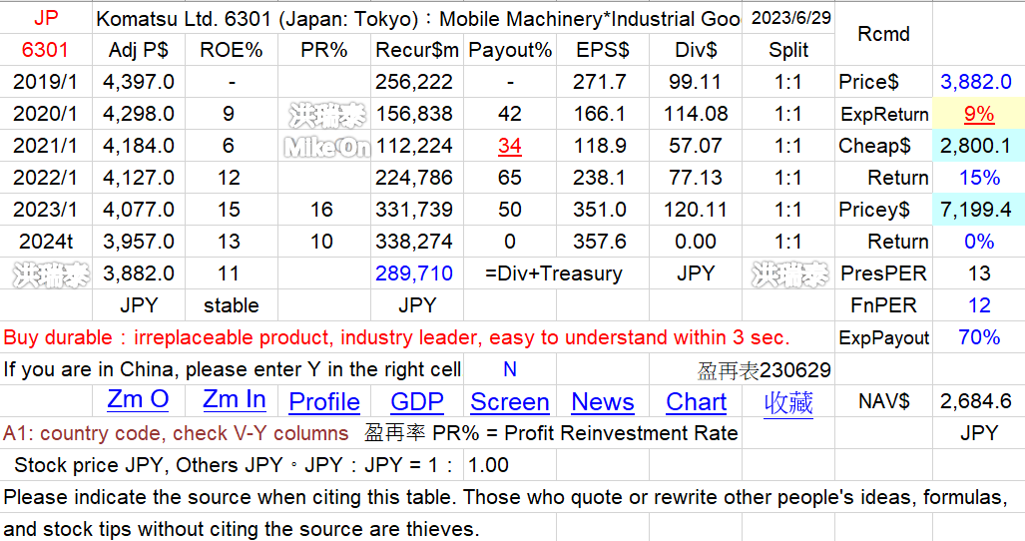Open the Chart link
This screenshot has height=541, width=1025.
pos(697,402)
